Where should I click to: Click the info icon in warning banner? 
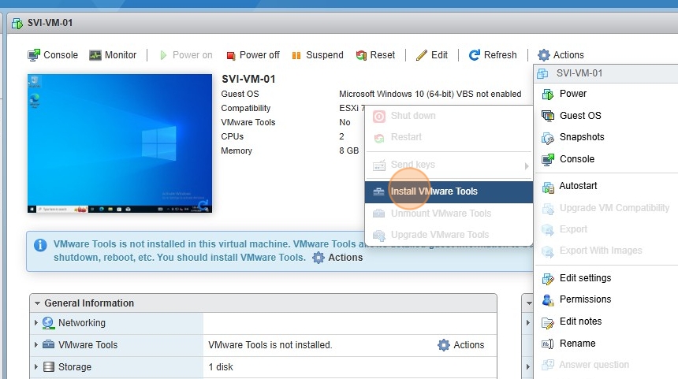pos(40,245)
